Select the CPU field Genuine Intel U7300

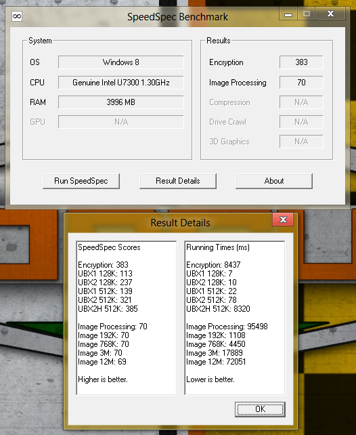(x=120, y=83)
